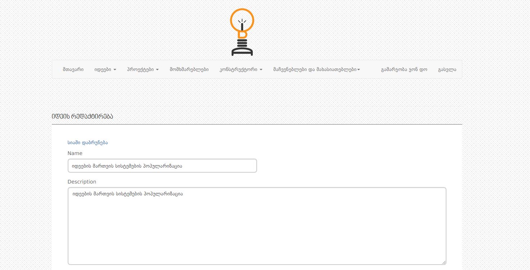Log out via გასვლა link
The image size is (530, 270).
pyautogui.click(x=447, y=70)
